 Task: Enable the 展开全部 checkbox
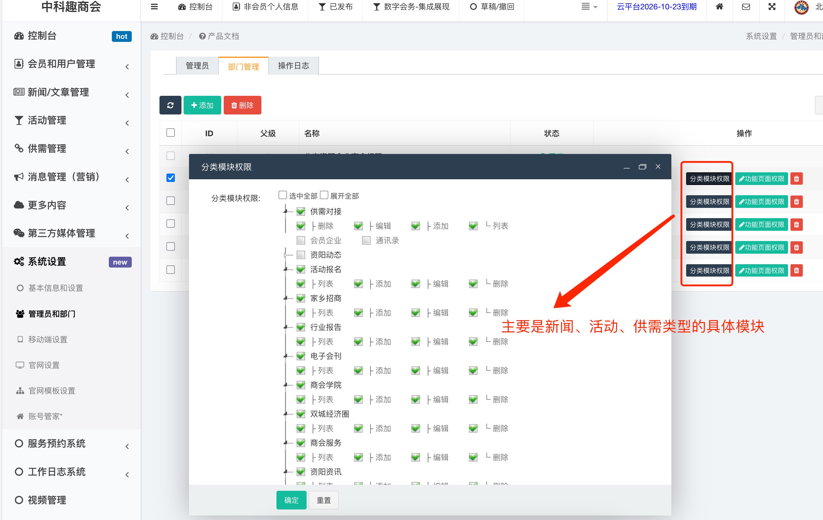(x=324, y=195)
